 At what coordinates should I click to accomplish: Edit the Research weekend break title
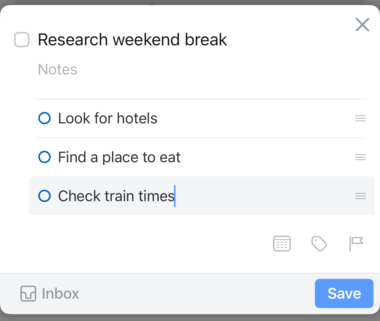click(x=132, y=40)
